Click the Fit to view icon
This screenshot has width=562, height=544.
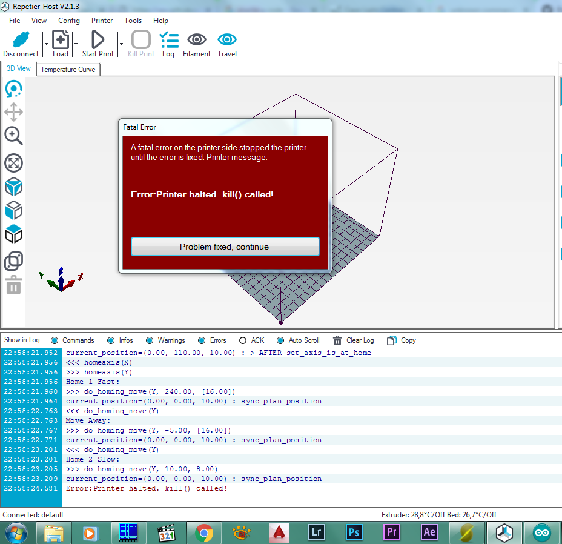(13, 163)
